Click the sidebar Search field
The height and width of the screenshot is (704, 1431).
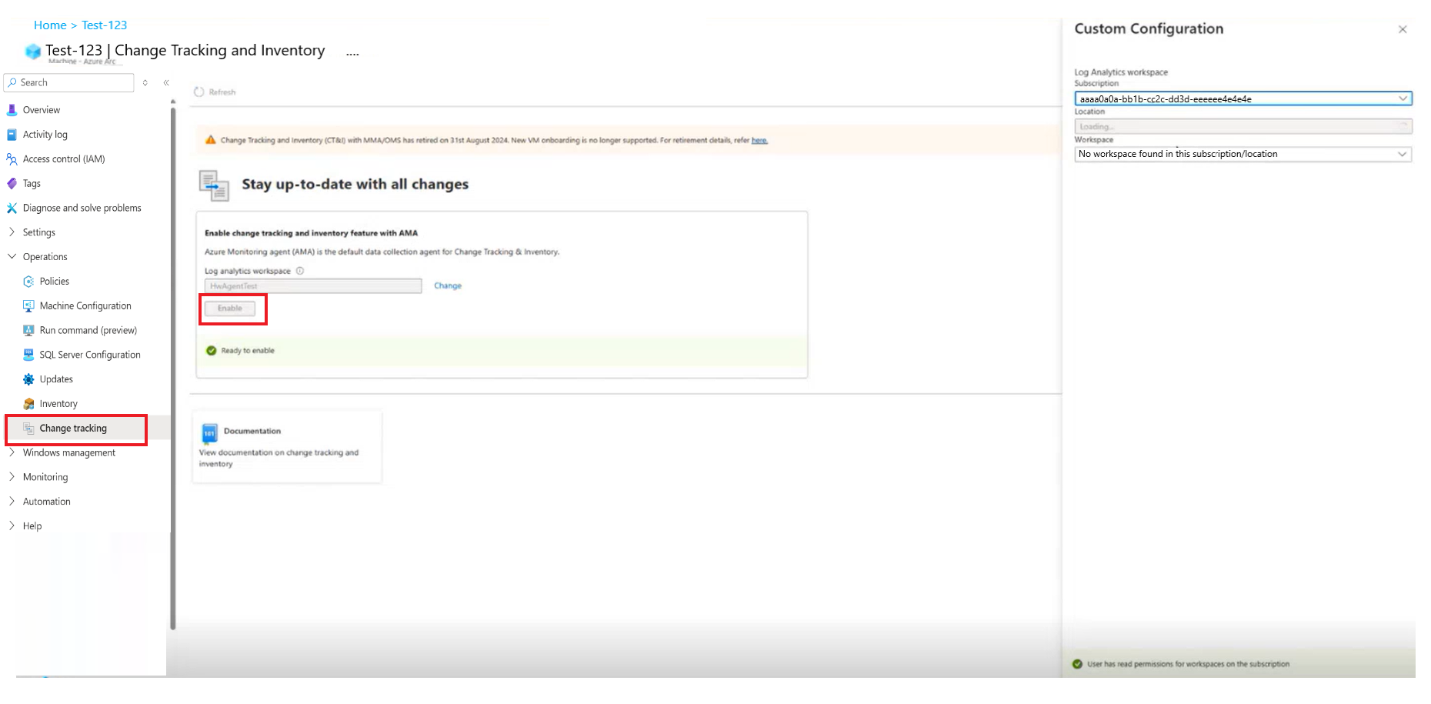coord(69,82)
